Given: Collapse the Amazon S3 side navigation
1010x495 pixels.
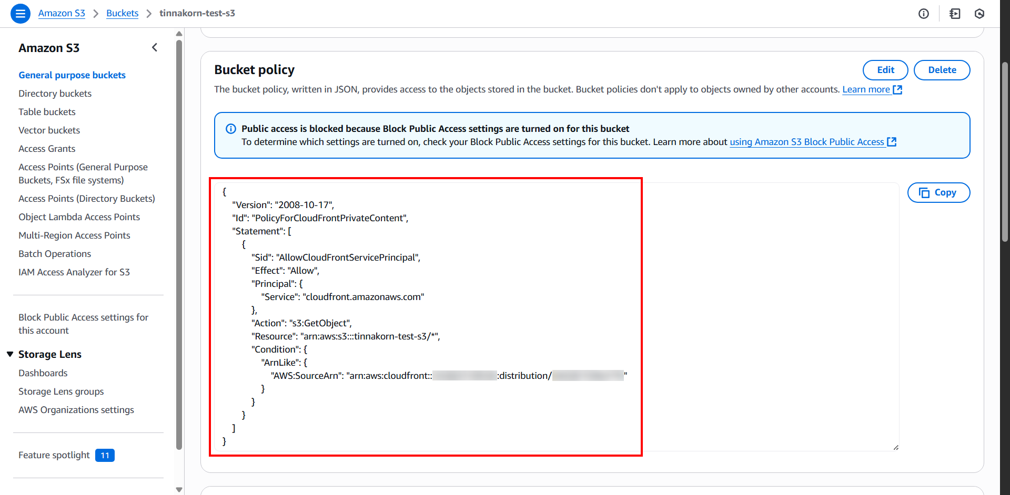Looking at the screenshot, I should click(x=155, y=48).
